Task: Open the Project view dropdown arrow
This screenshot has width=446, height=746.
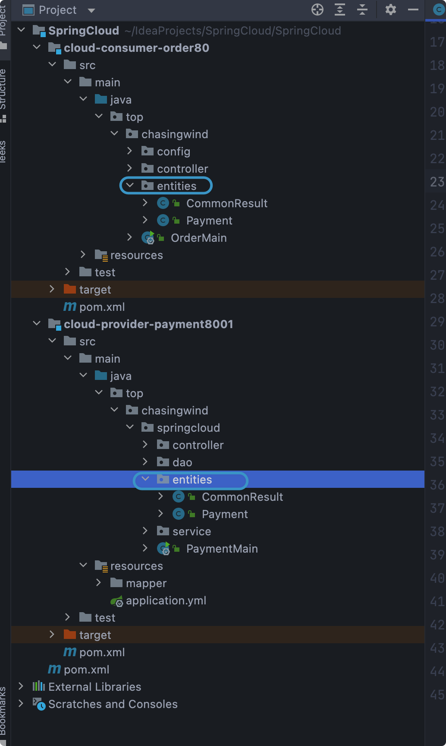Action: tap(91, 10)
